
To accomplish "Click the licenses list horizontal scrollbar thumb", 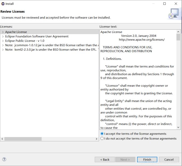I will [x=23, y=139].
